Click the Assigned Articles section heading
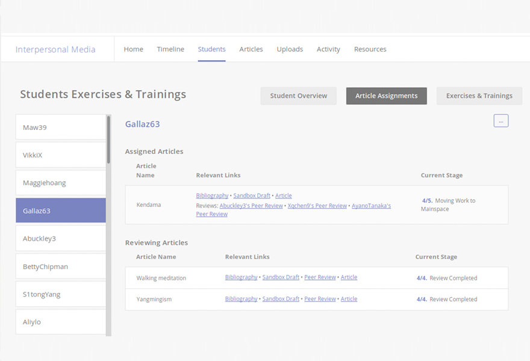 pyautogui.click(x=154, y=151)
